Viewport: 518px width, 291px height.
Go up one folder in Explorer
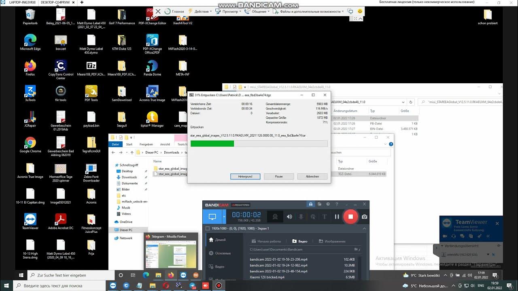coord(132,153)
